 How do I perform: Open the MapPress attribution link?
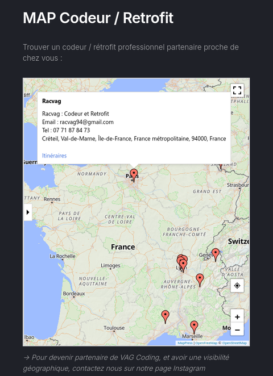[185, 343]
